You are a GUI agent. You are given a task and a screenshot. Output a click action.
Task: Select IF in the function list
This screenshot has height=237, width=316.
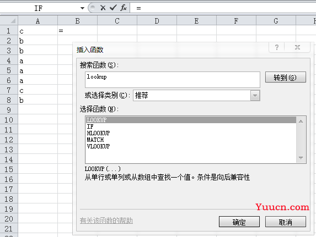pyautogui.click(x=191, y=126)
